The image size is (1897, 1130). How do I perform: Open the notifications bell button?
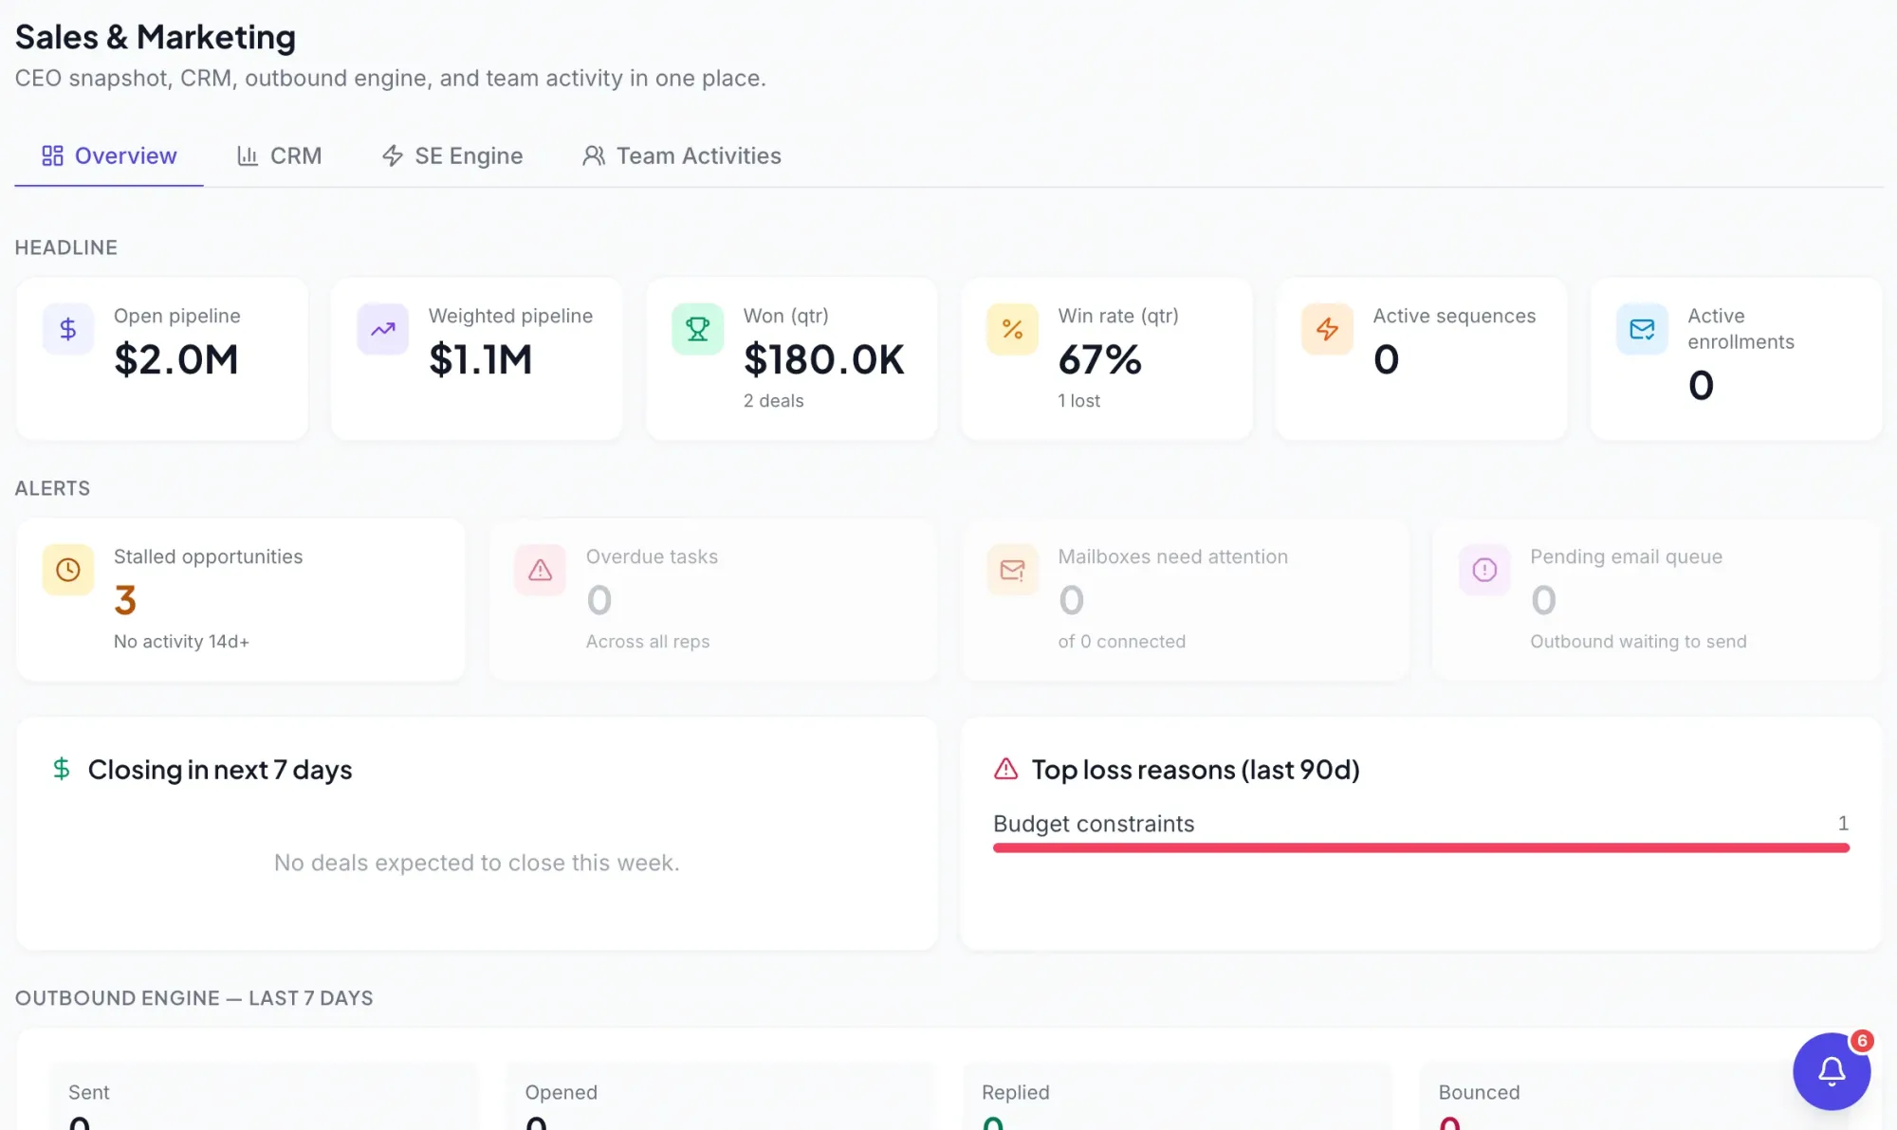1832,1071
